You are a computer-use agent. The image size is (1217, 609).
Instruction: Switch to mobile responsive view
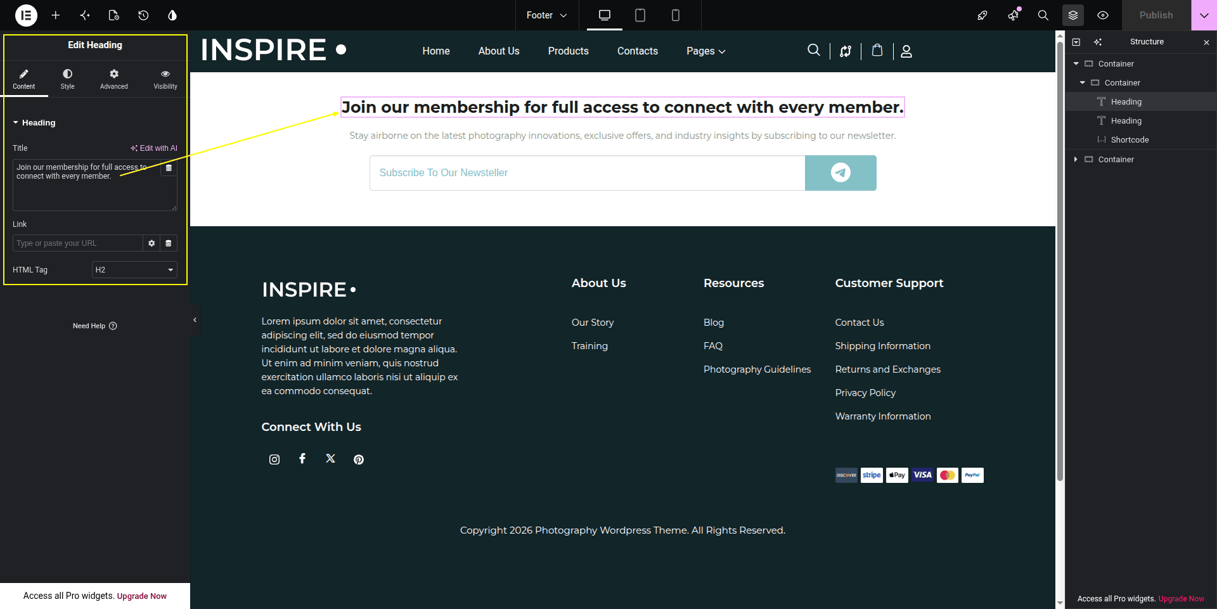point(676,15)
